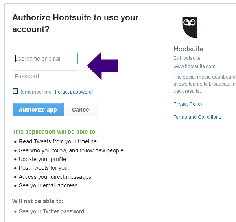The image size is (236, 222).
Task: Focus the Username or email field
Action: coord(45,59)
